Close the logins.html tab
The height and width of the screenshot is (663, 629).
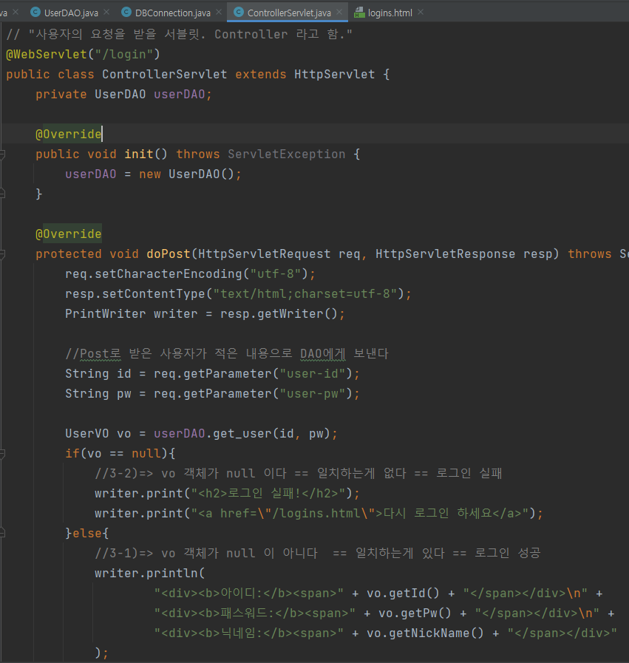pos(421,13)
